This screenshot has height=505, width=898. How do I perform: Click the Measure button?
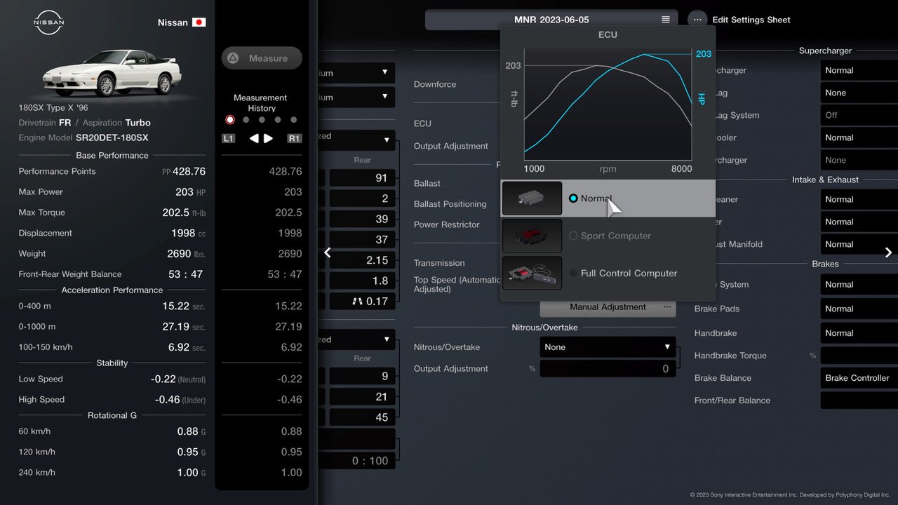tap(262, 58)
